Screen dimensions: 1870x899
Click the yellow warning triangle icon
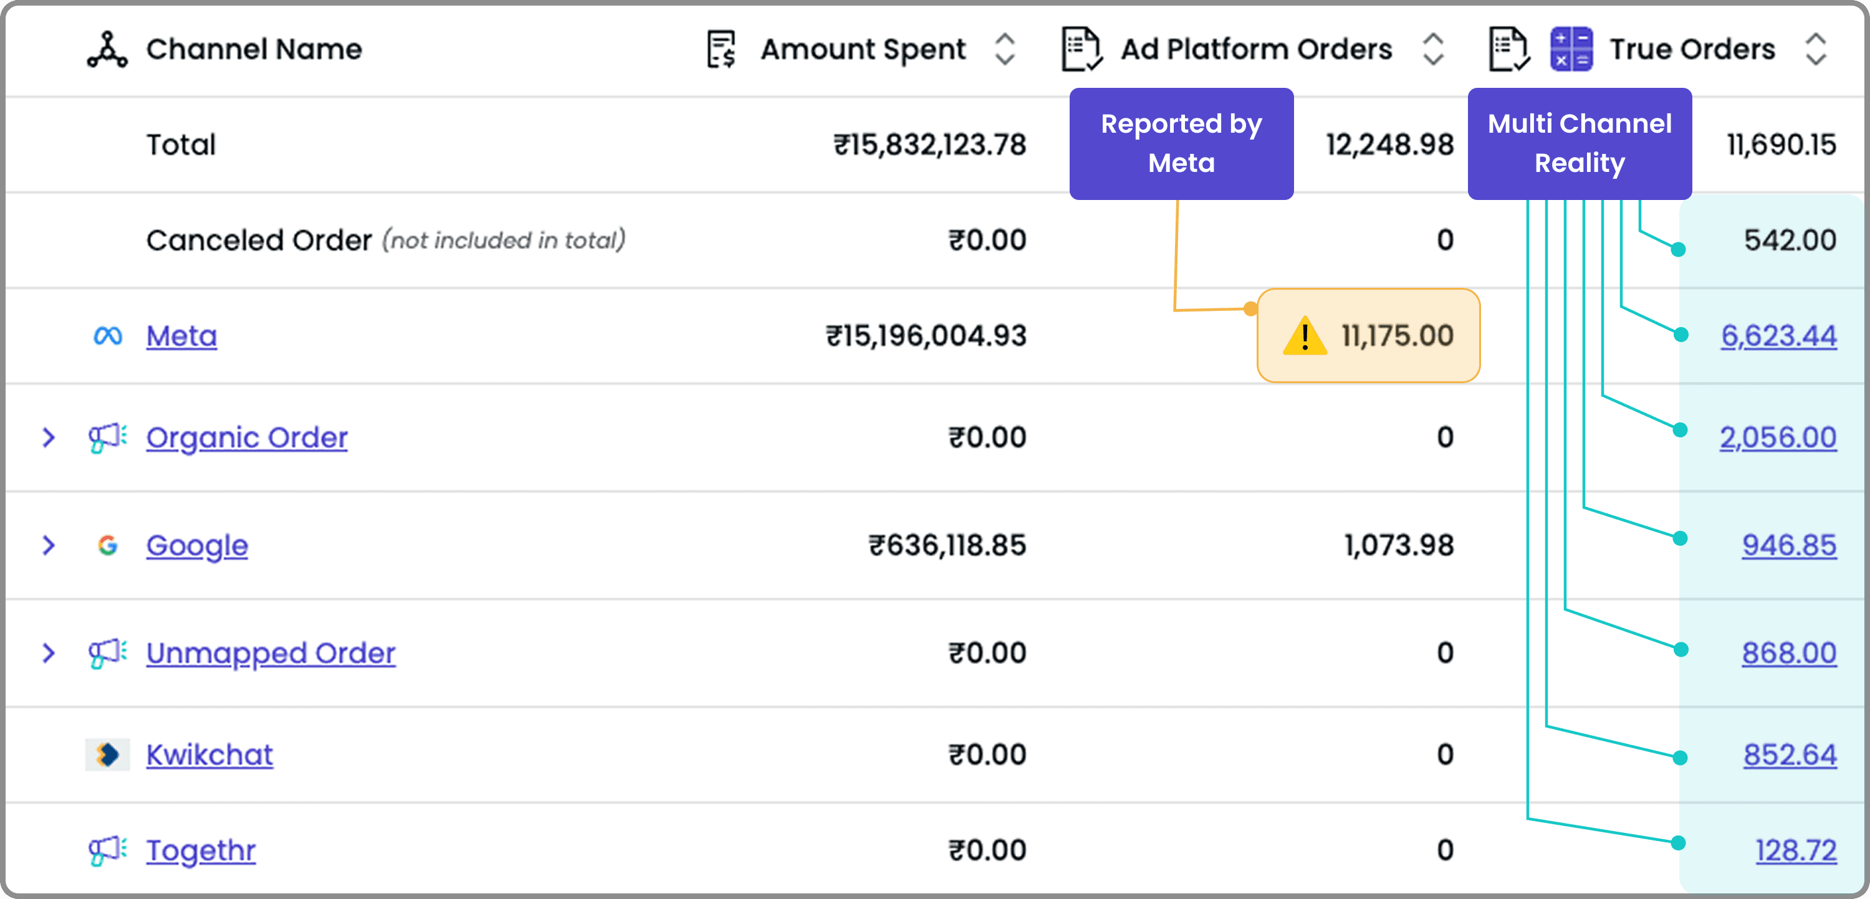click(1305, 336)
